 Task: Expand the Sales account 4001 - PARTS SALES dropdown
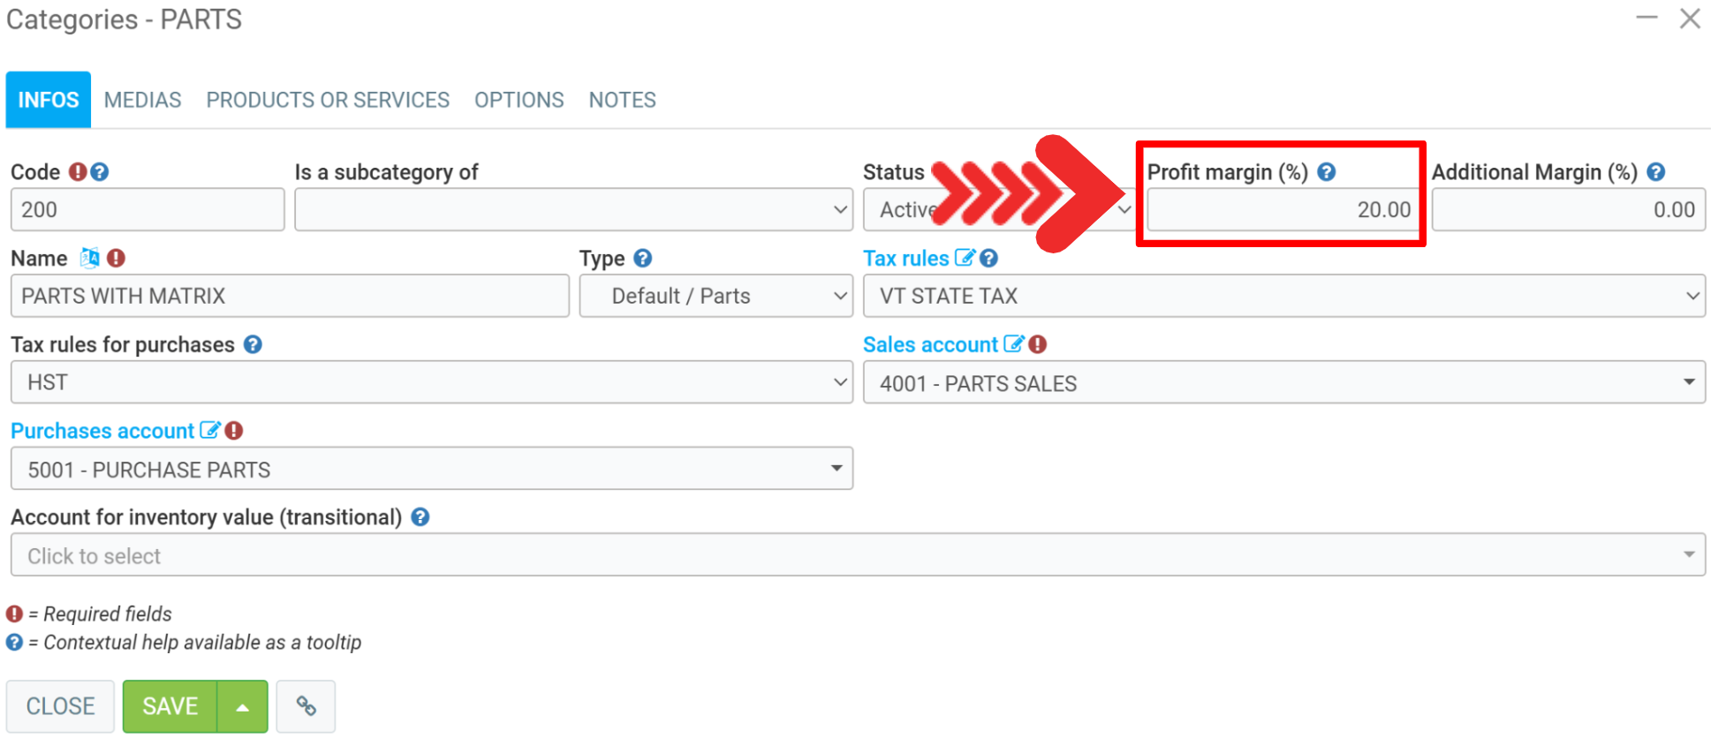[1283, 382]
